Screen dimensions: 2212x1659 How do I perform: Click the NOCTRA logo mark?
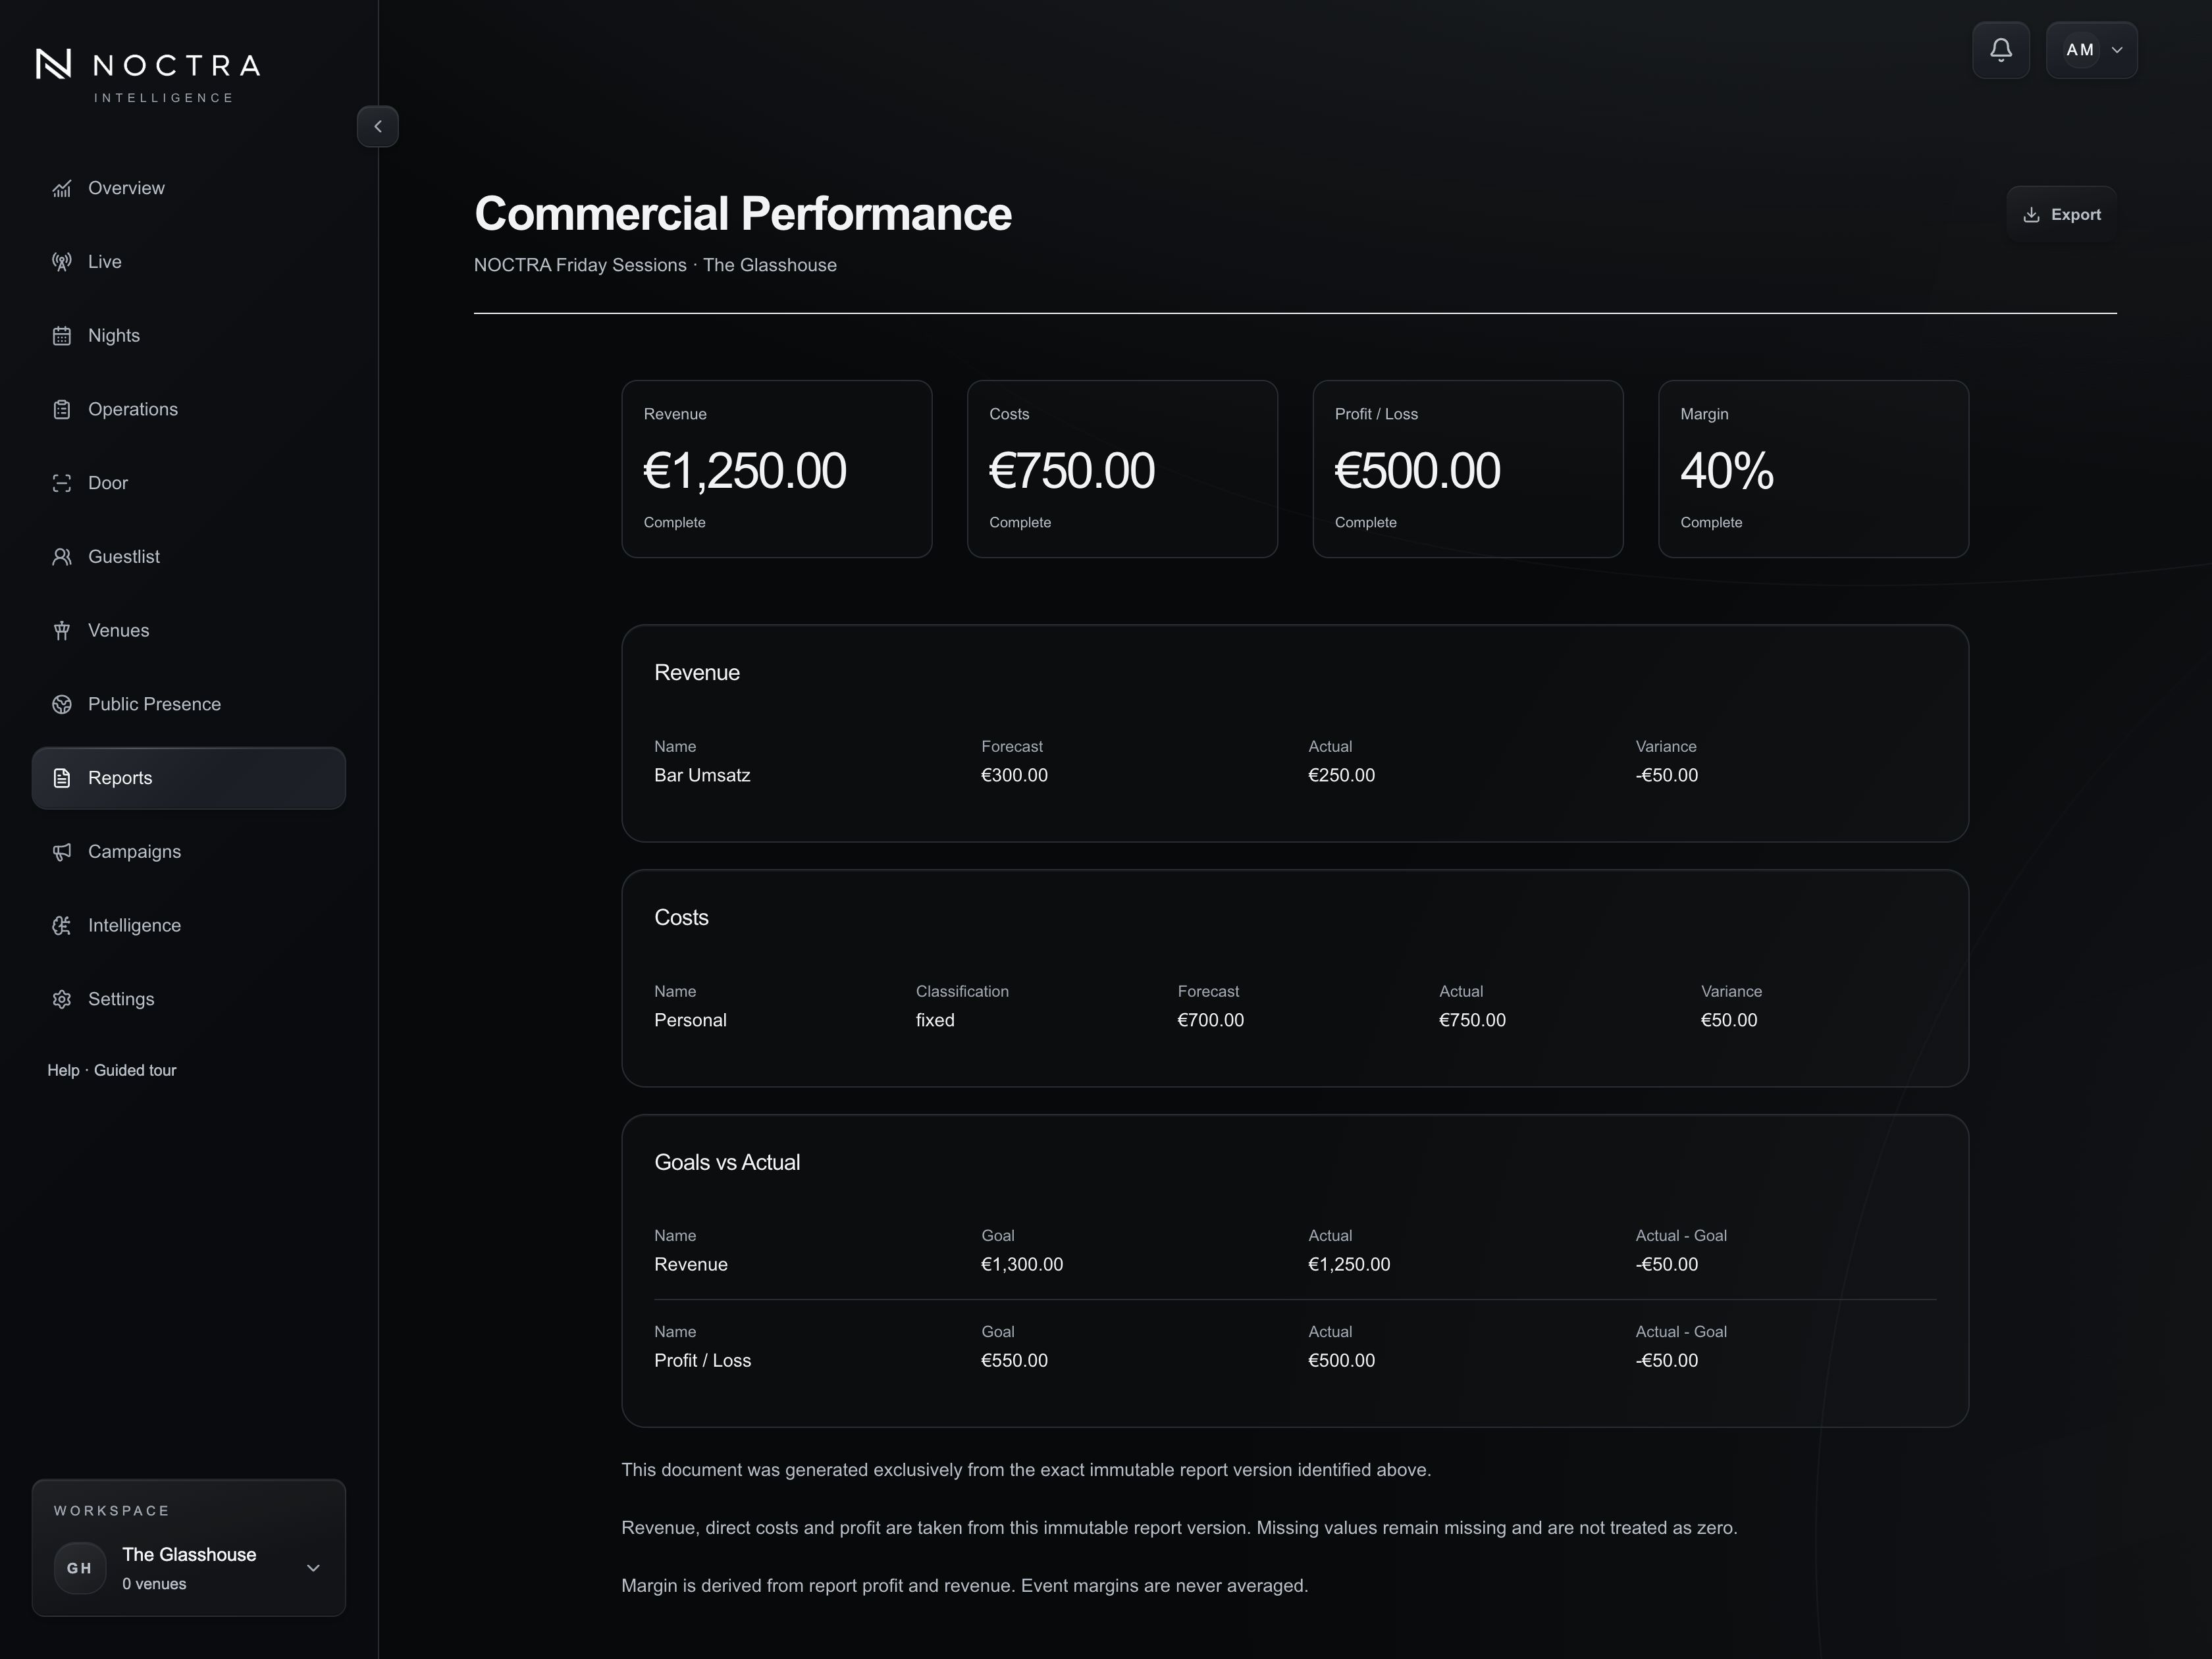pos(54,64)
